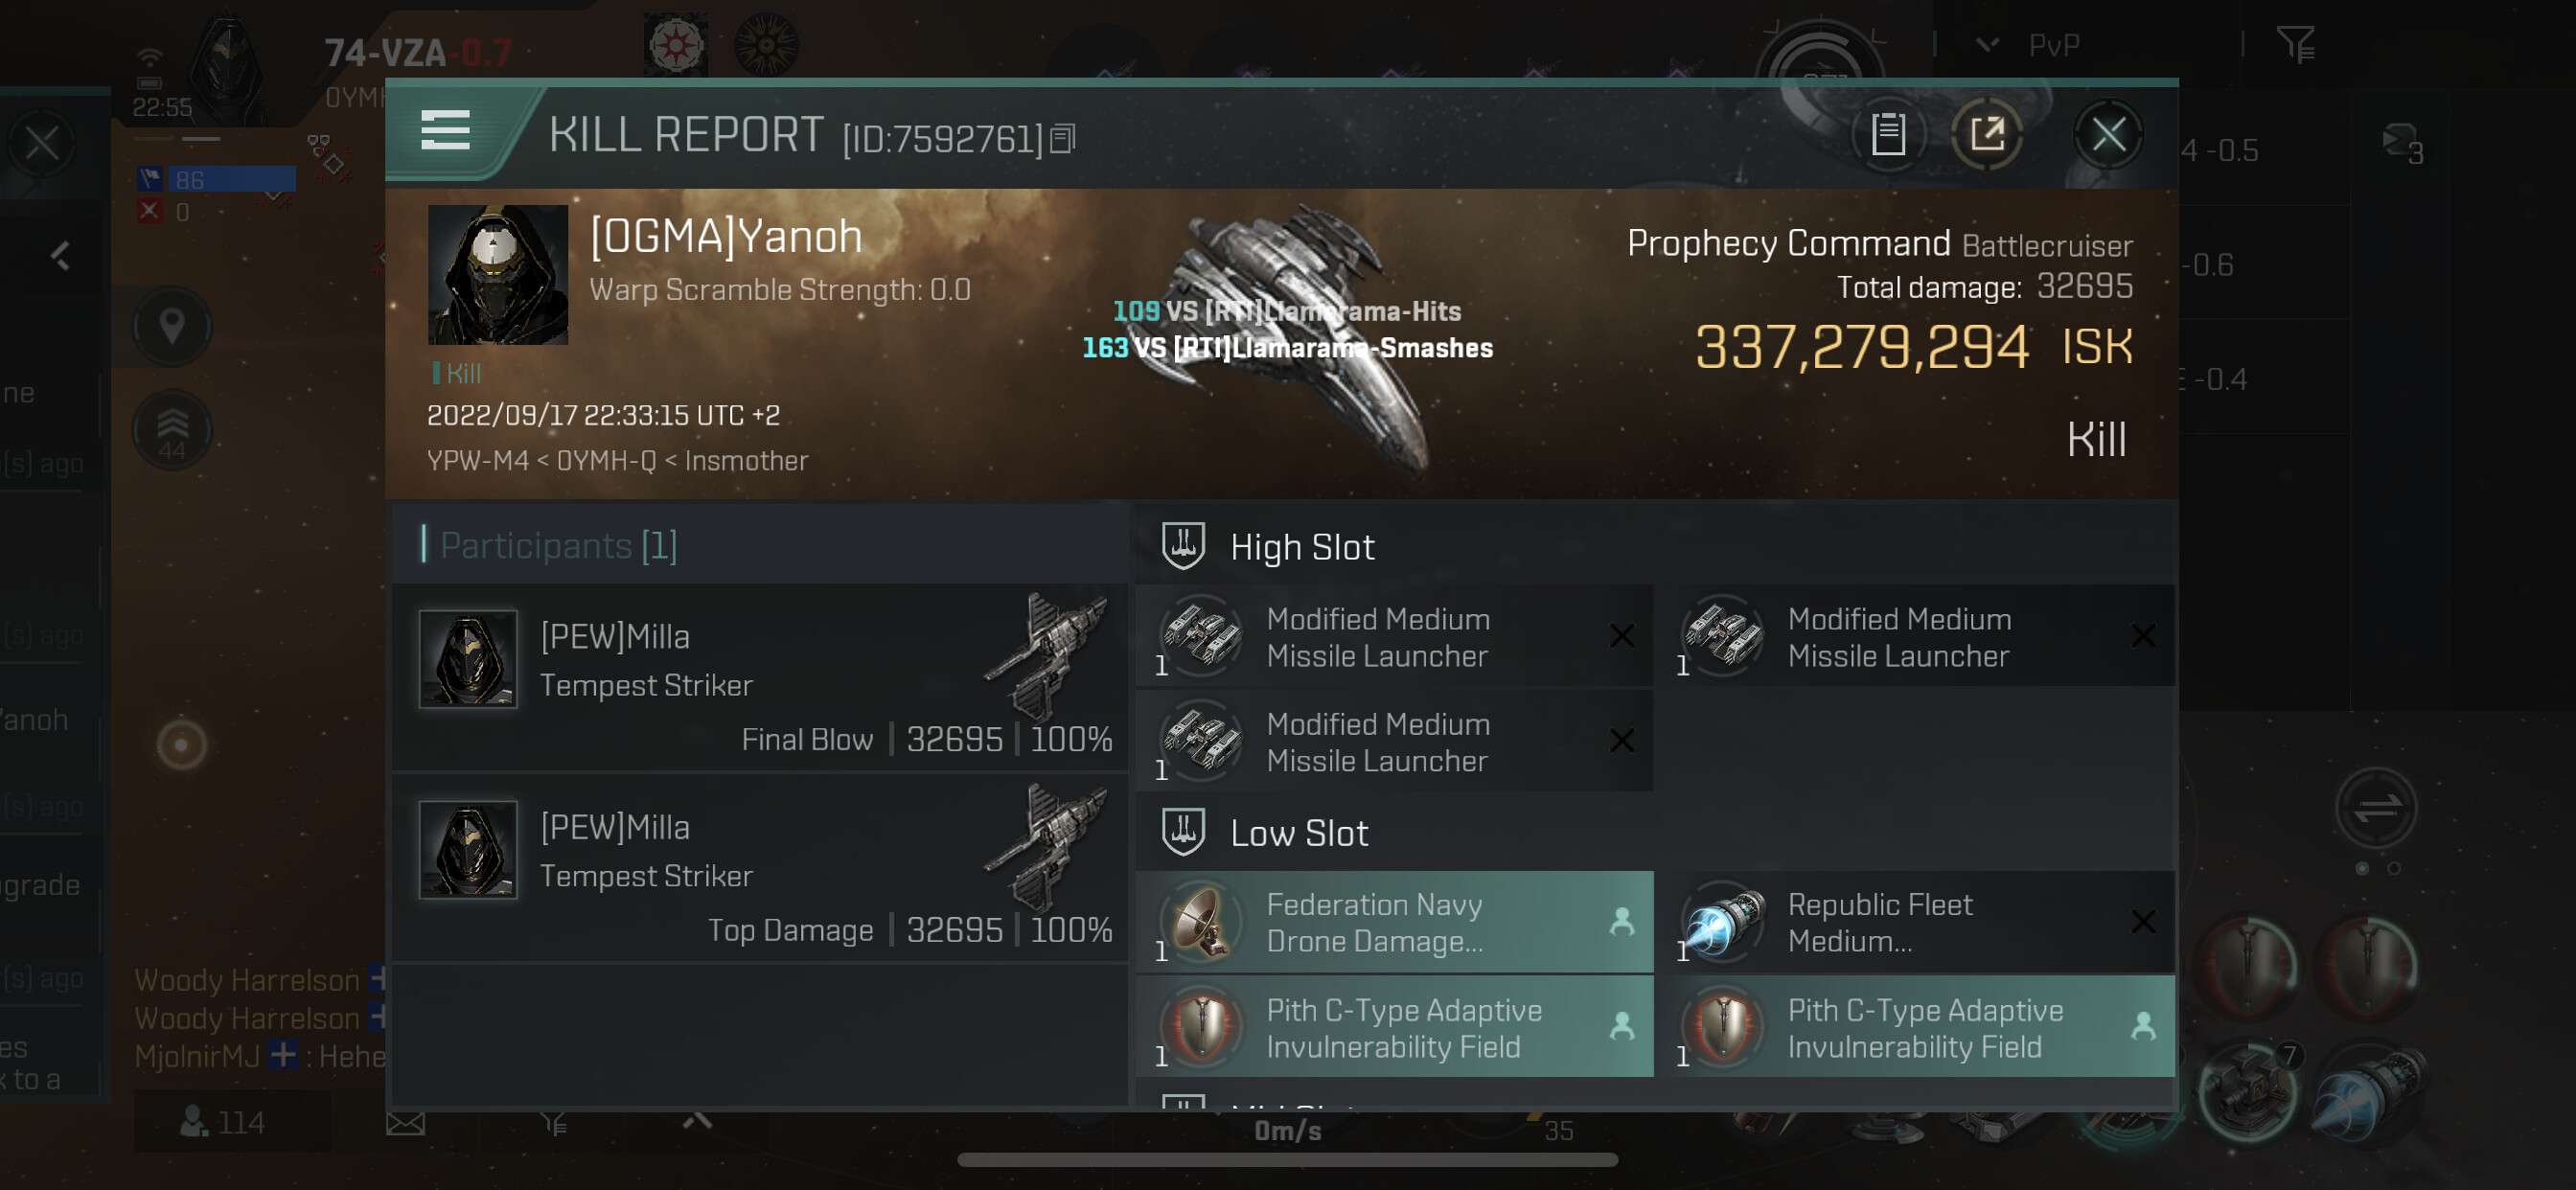The image size is (2576, 1190).
Task: Click the PvP filter funnel icon
Action: pos(2296,44)
